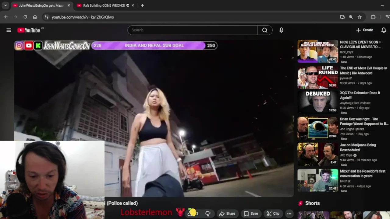
Task: Dislike the video
Action: click(x=208, y=214)
